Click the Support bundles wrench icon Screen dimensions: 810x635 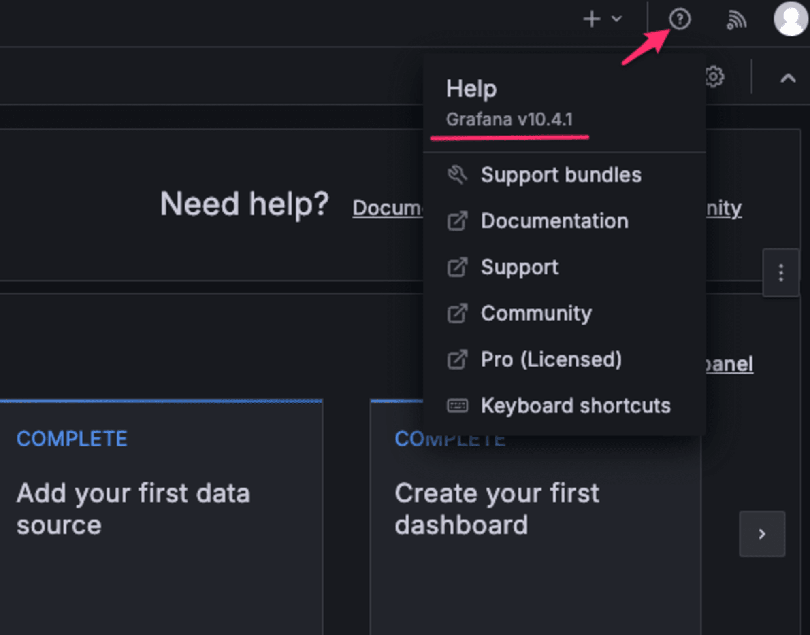point(457,175)
